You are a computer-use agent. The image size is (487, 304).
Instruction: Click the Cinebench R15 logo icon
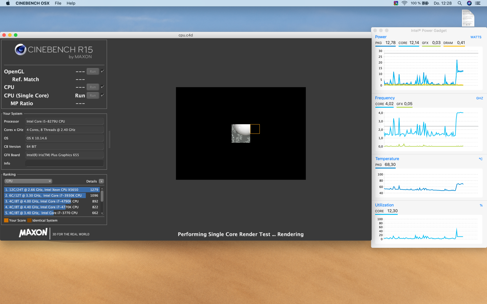[x=21, y=50]
